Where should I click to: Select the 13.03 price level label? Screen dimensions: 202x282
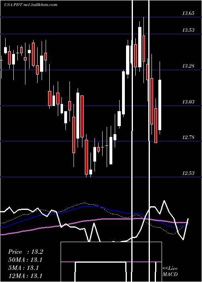pyautogui.click(x=188, y=102)
